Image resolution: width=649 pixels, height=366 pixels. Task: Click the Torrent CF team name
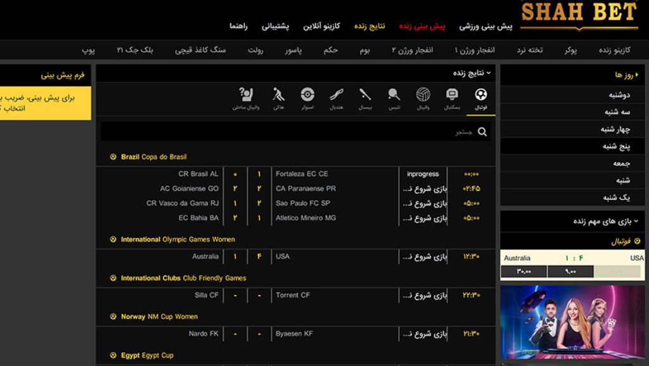tap(293, 295)
